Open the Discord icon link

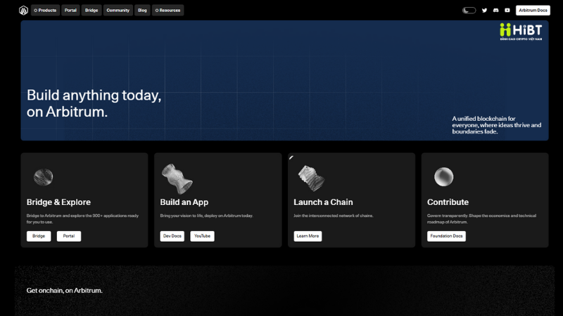[496, 11]
